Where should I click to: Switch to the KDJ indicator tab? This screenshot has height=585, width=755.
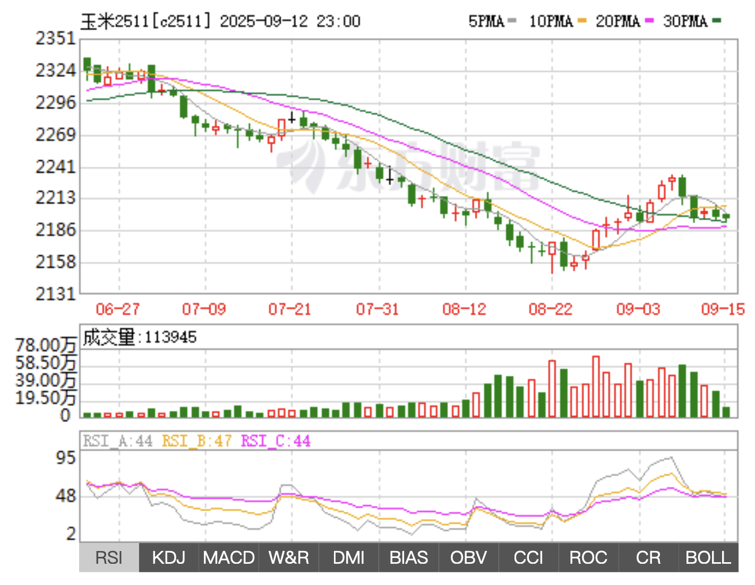169,557
